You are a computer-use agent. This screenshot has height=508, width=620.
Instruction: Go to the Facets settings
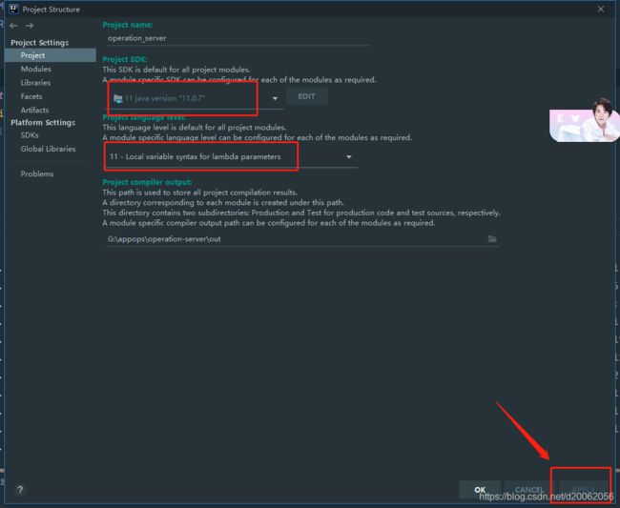click(x=31, y=96)
